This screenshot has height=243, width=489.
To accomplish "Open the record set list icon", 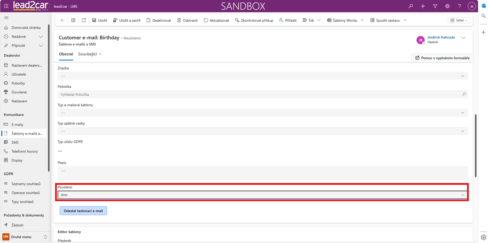I will [x=73, y=20].
